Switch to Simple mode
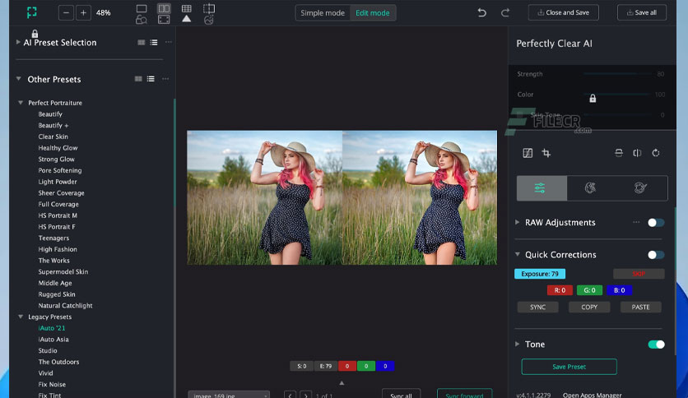The image size is (688, 398). [x=323, y=12]
